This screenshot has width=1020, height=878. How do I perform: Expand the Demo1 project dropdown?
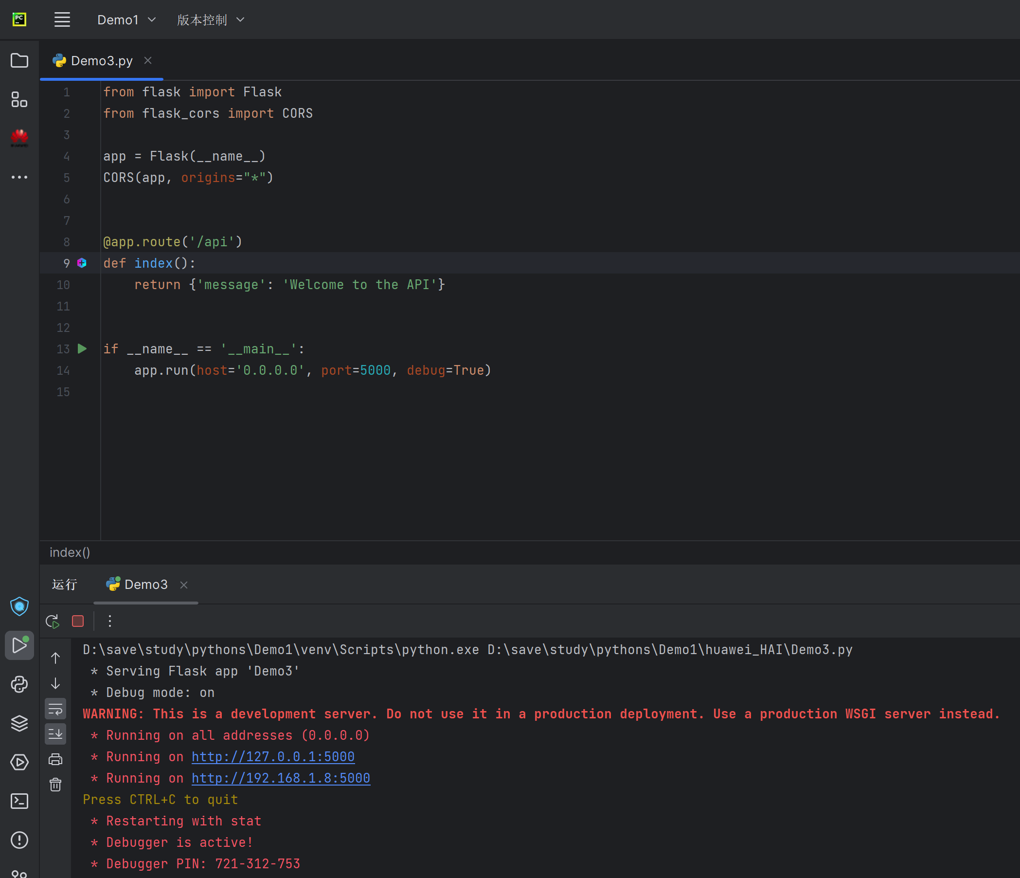point(126,19)
